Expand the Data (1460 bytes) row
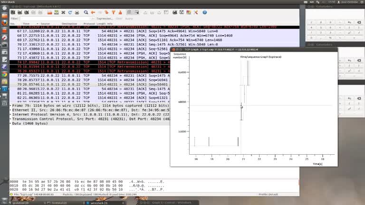365x205 pixels. click(10, 123)
